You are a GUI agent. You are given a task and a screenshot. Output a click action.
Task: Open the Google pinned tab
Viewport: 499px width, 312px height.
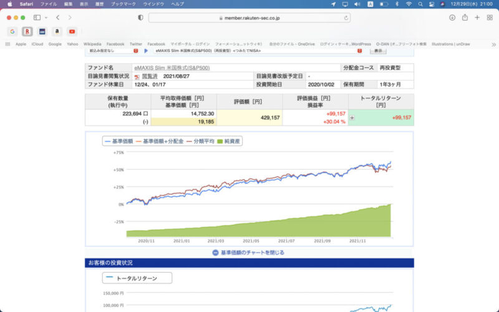12,31
